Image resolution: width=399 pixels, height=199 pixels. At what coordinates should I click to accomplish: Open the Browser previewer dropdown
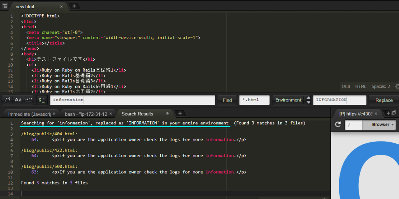(x=380, y=125)
